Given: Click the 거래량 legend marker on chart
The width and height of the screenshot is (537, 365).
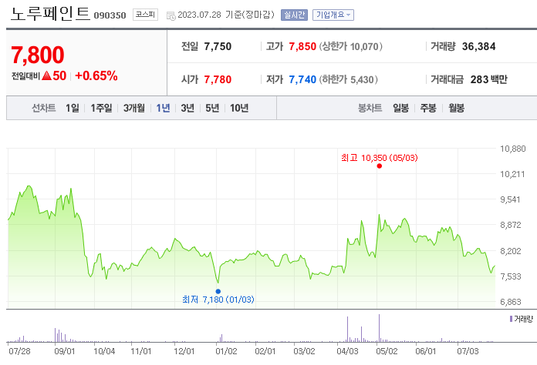Looking at the screenshot, I should 511,319.
